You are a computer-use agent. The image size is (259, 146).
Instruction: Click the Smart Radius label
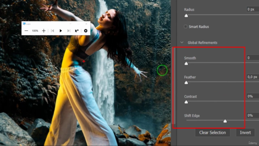[x=199, y=27]
